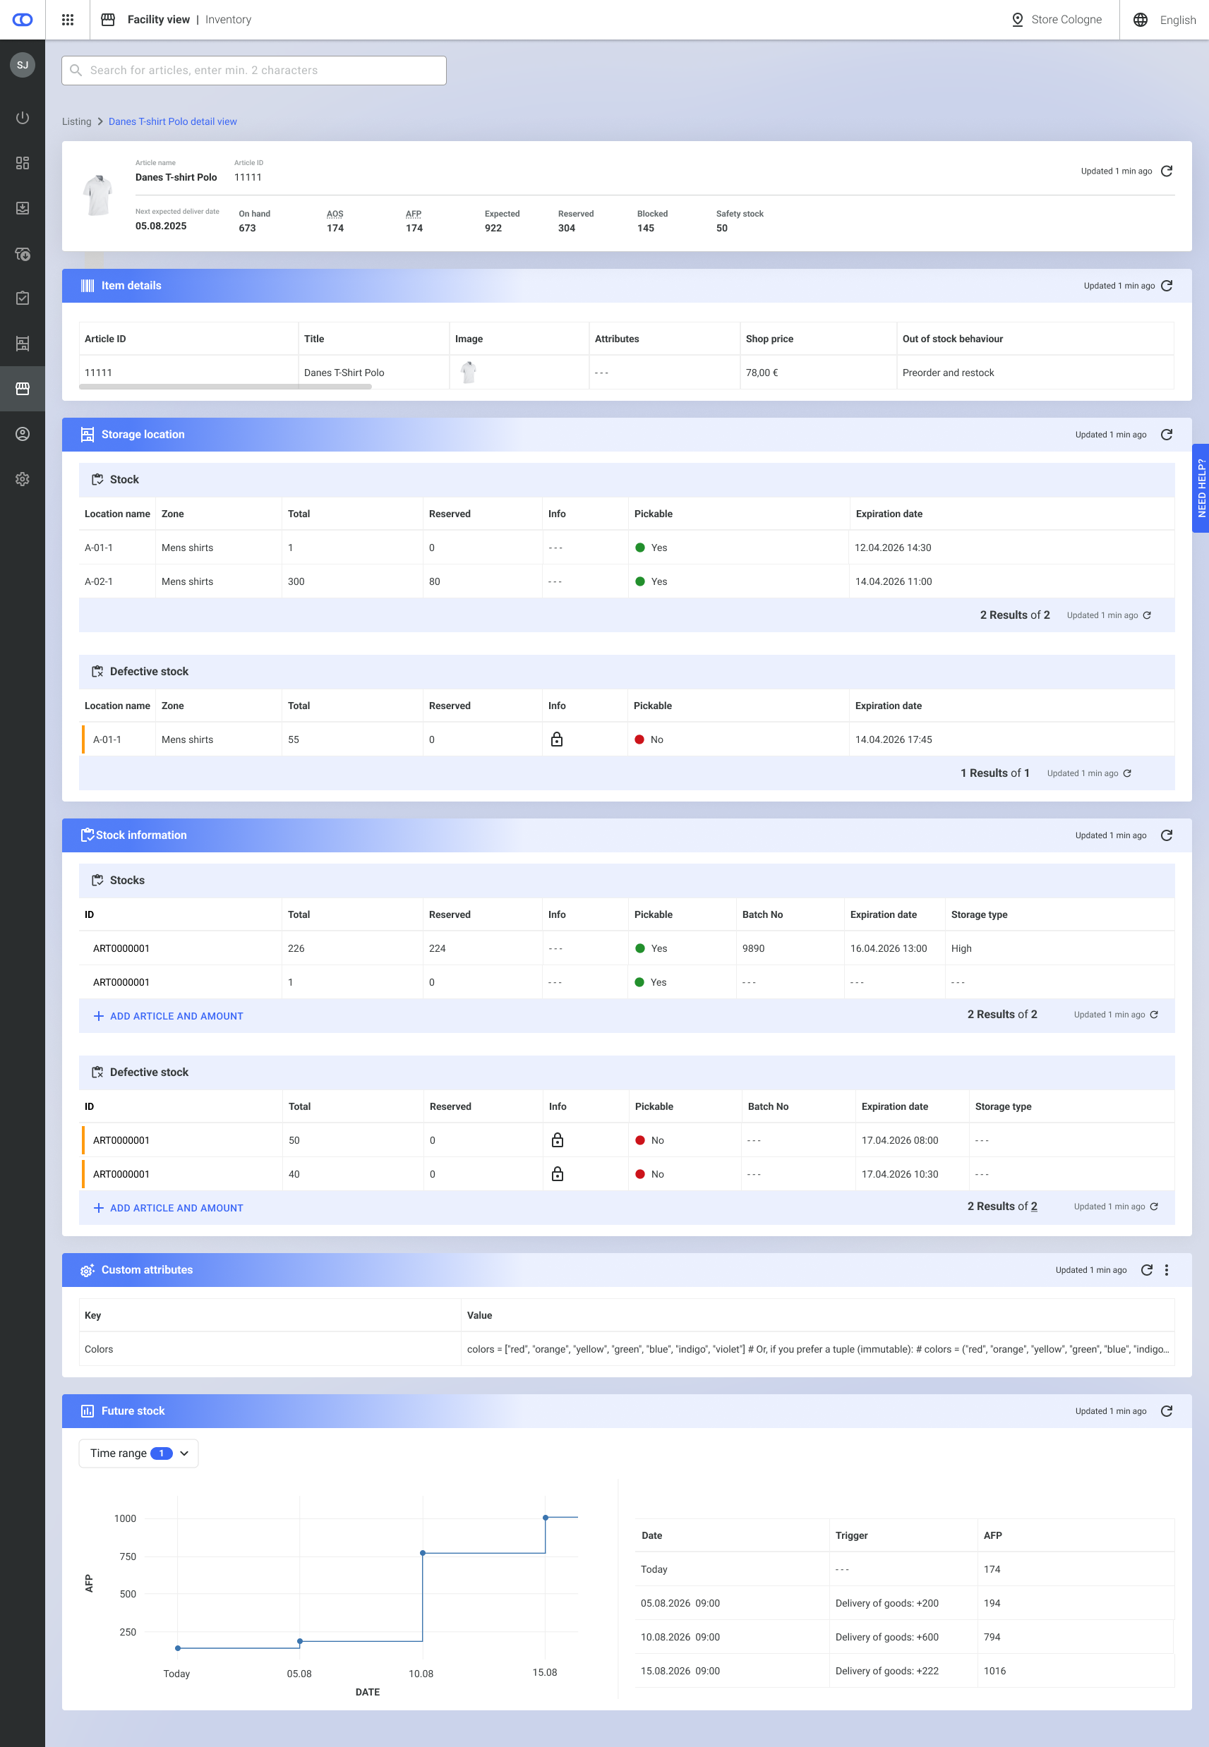
Task: Refresh the Item details section
Action: tap(1167, 286)
